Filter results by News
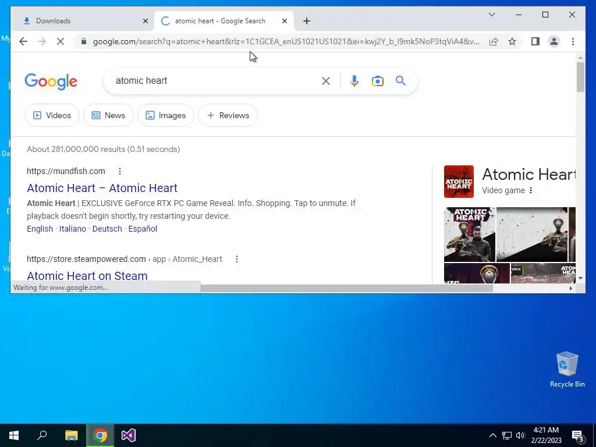The height and width of the screenshot is (447, 596). [108, 115]
